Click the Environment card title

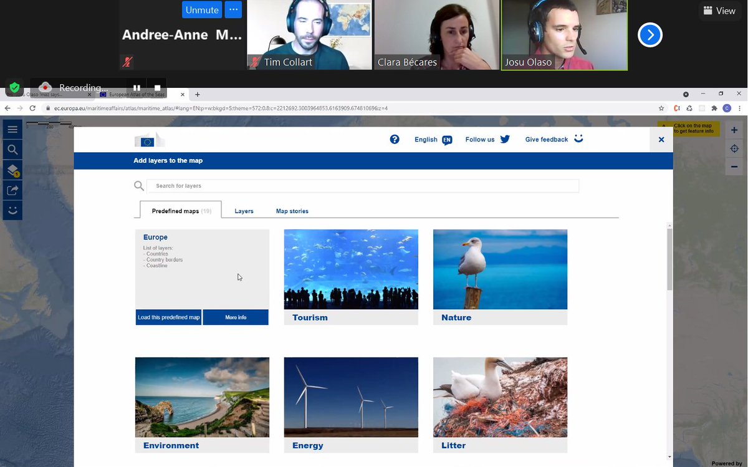point(171,445)
